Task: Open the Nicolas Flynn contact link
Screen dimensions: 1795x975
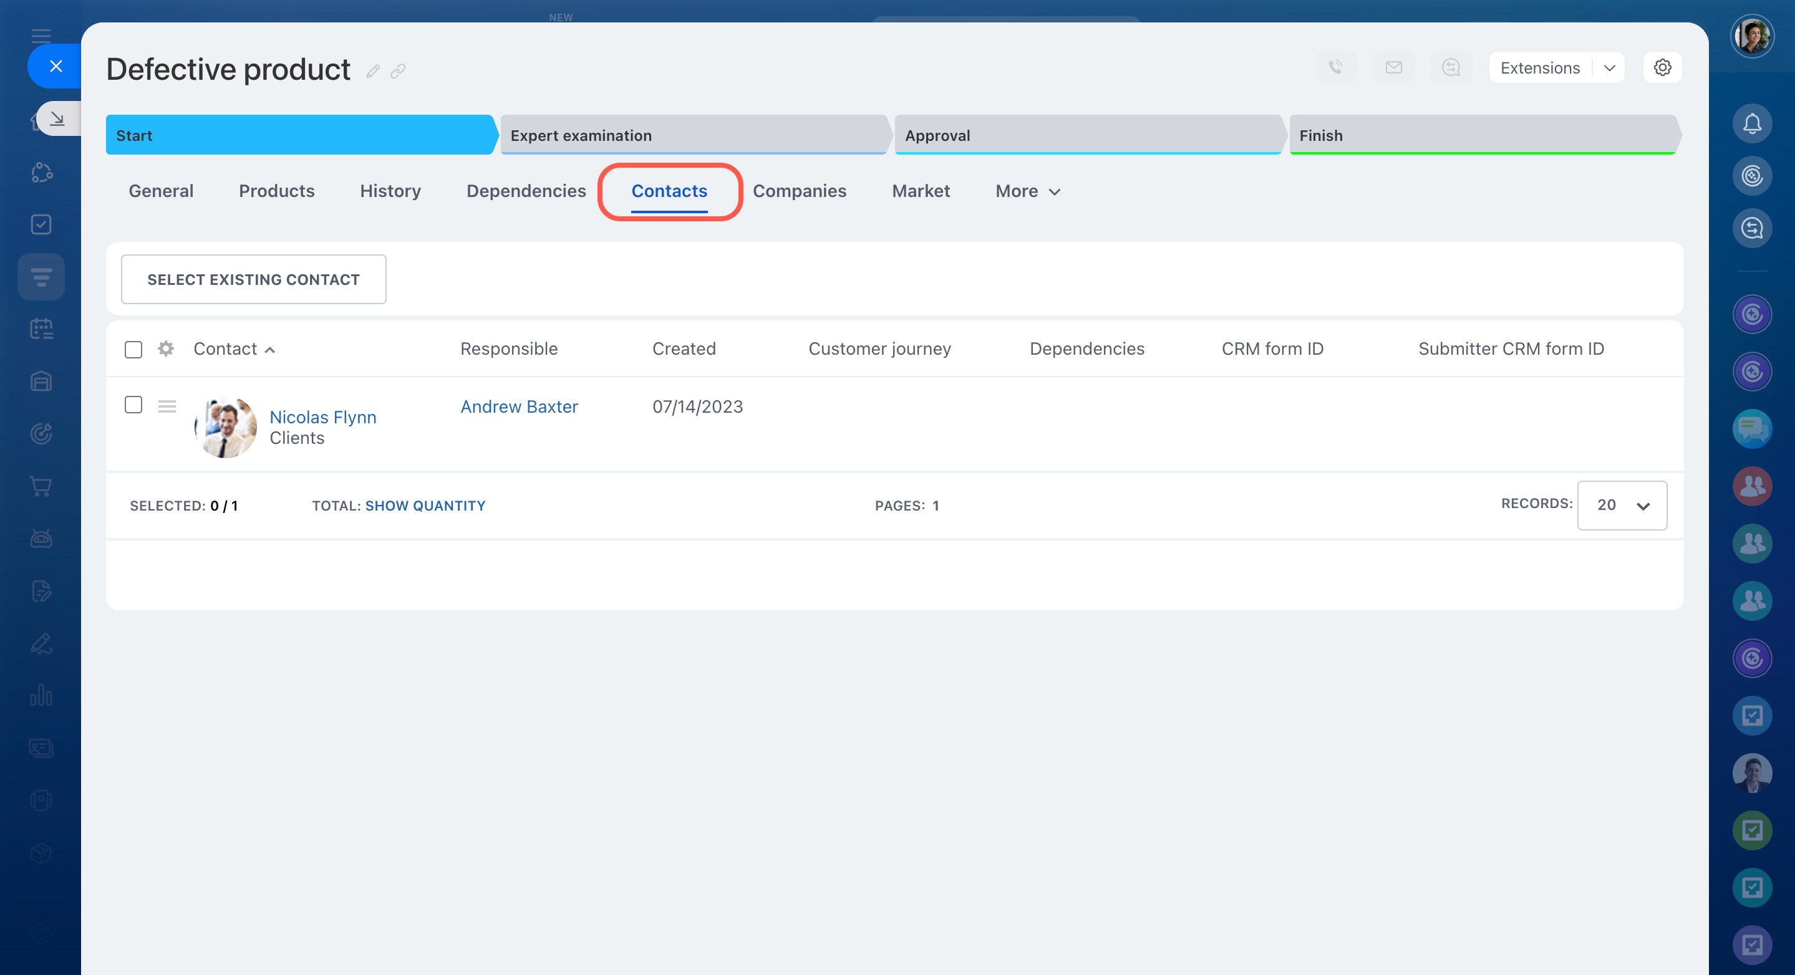Action: point(322,417)
